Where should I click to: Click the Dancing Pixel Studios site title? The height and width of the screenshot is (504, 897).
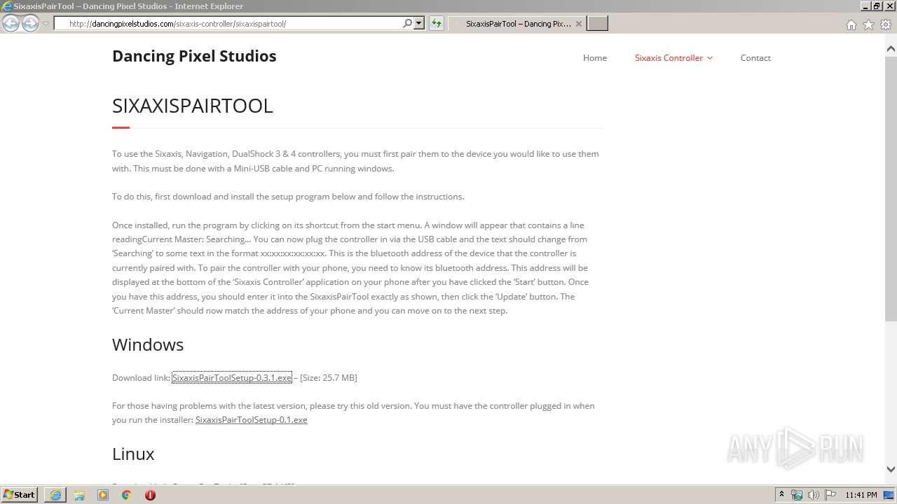pyautogui.click(x=194, y=56)
